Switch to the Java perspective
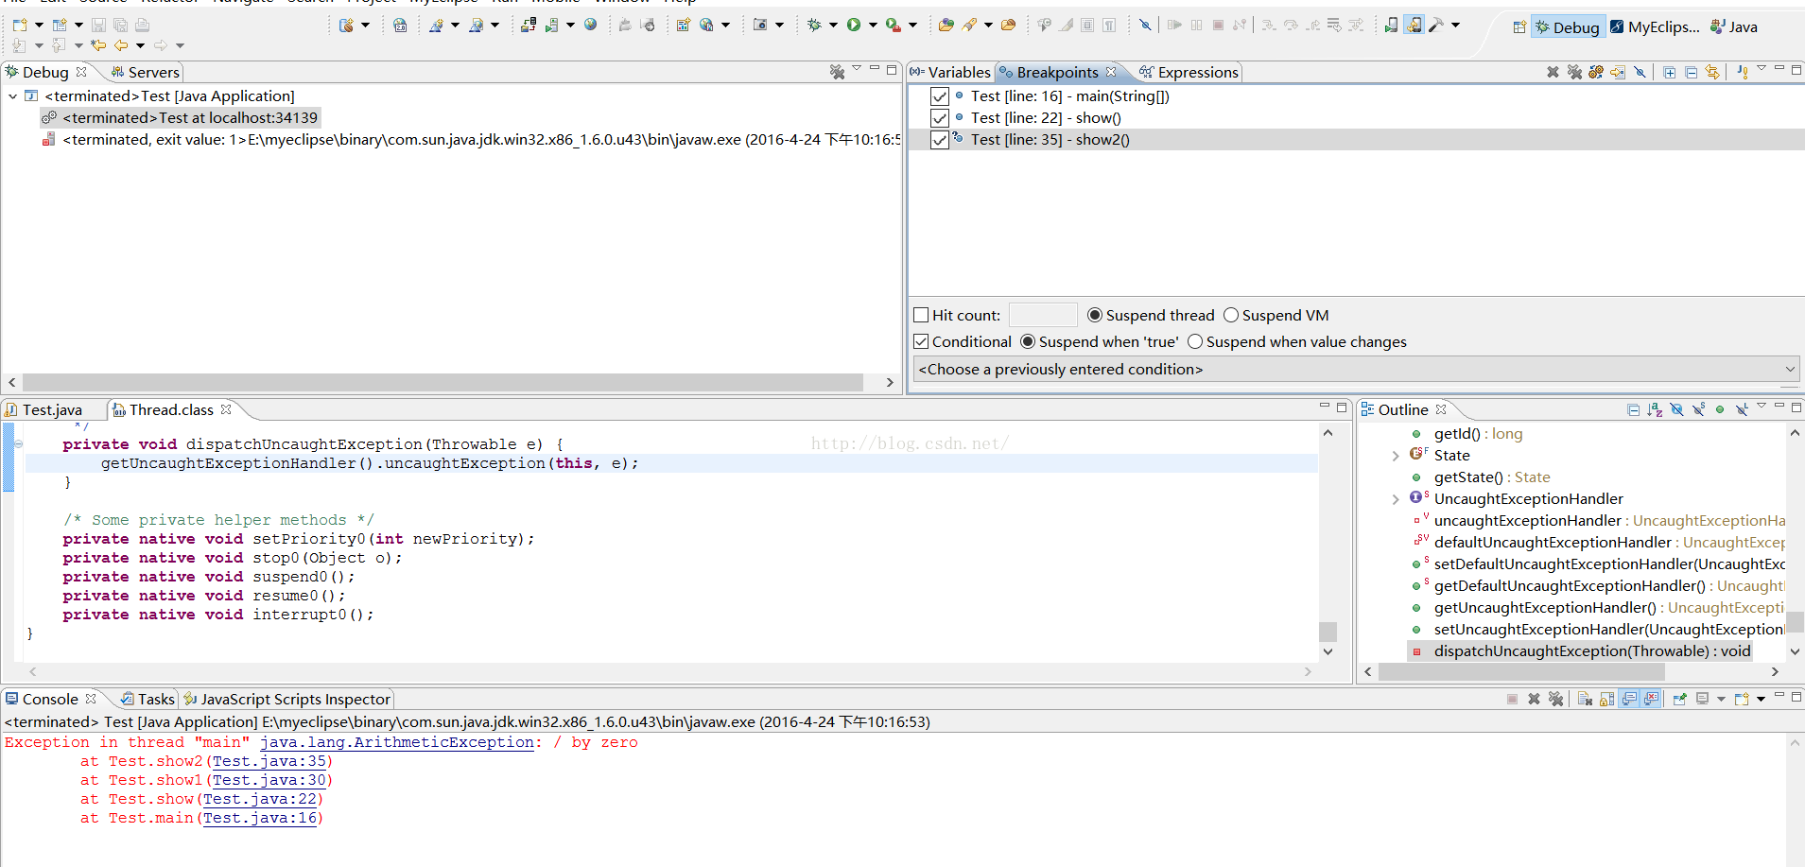The image size is (1805, 867). 1734,26
